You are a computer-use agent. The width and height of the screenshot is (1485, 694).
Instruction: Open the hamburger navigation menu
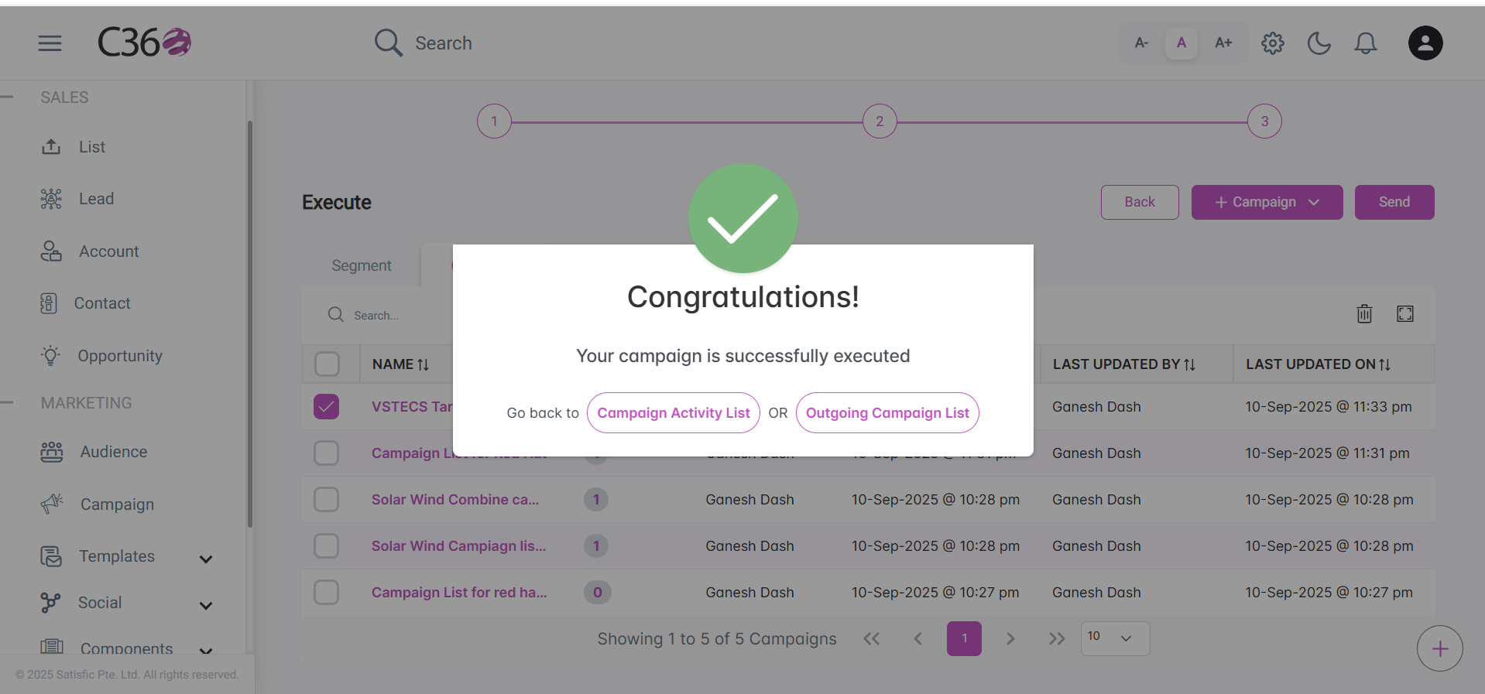pyautogui.click(x=50, y=43)
